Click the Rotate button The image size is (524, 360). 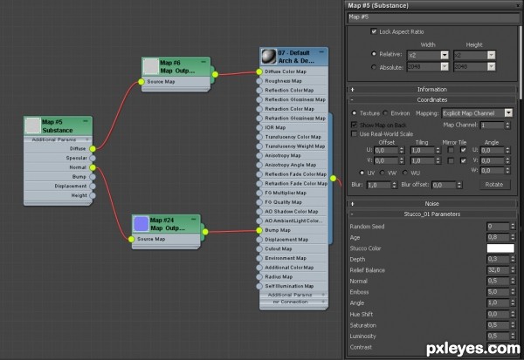[x=494, y=185]
